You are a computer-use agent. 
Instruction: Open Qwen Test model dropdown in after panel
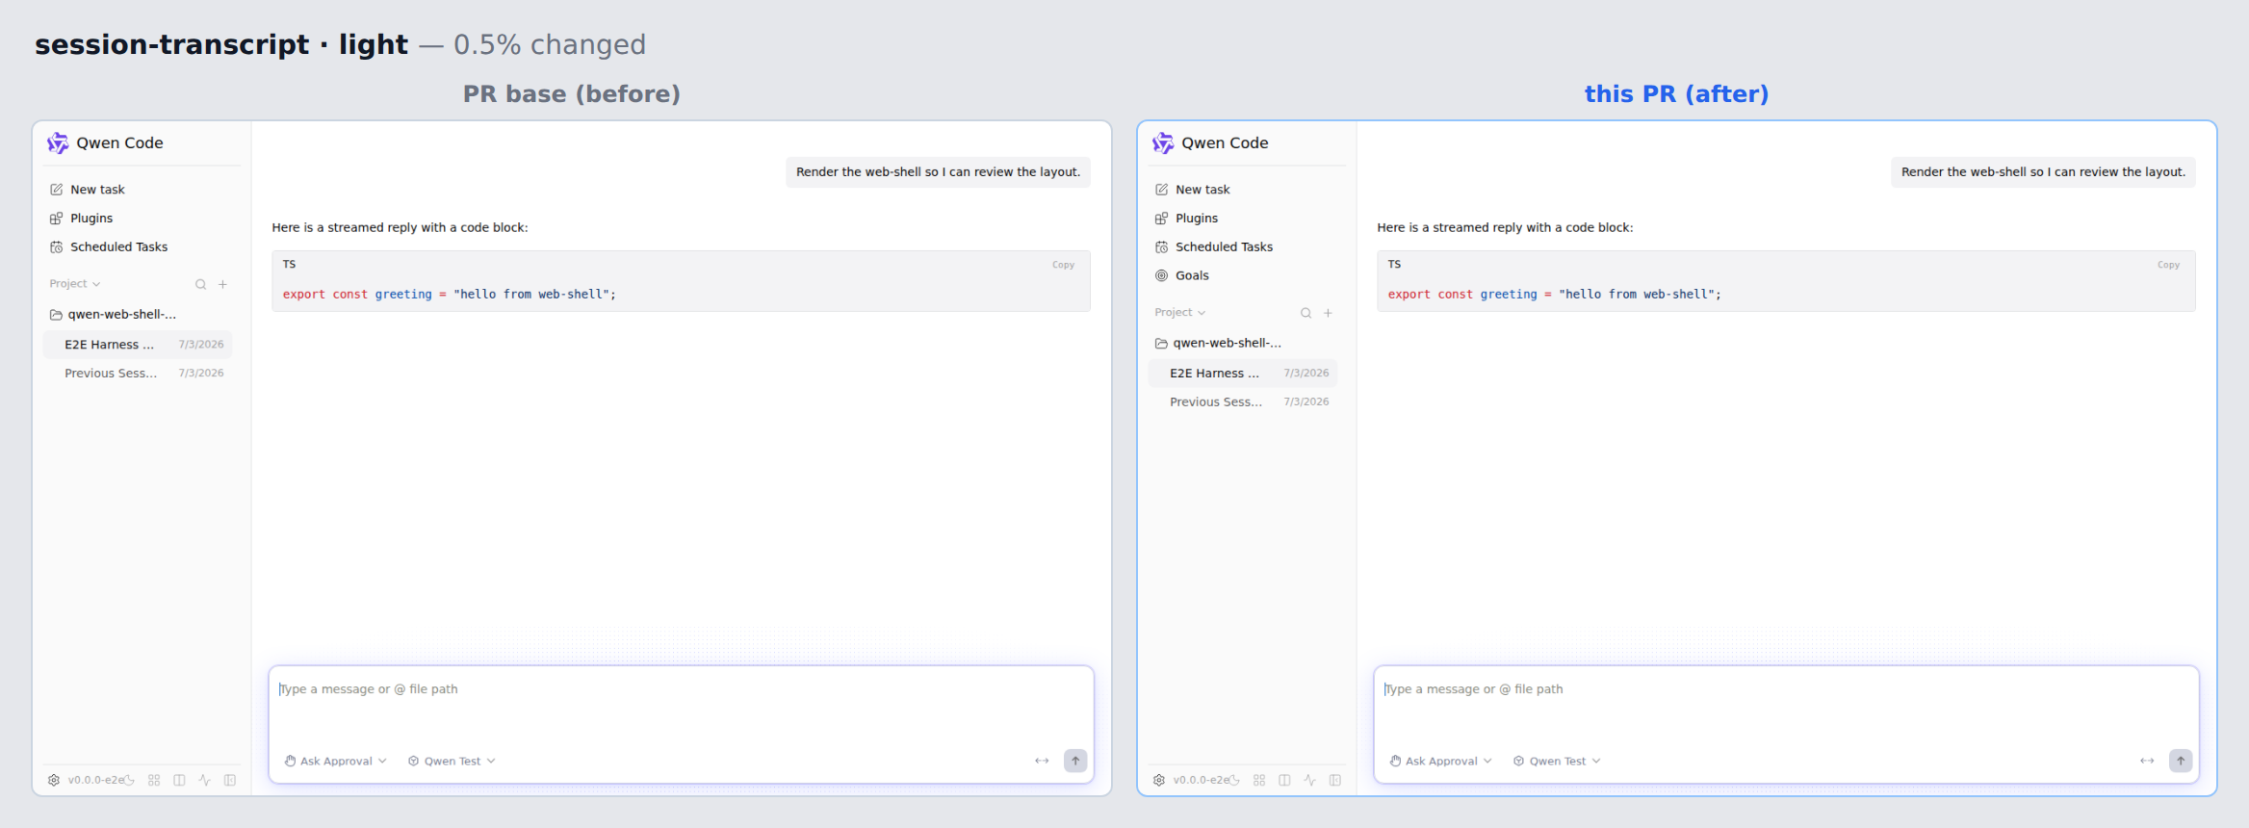[1558, 761]
